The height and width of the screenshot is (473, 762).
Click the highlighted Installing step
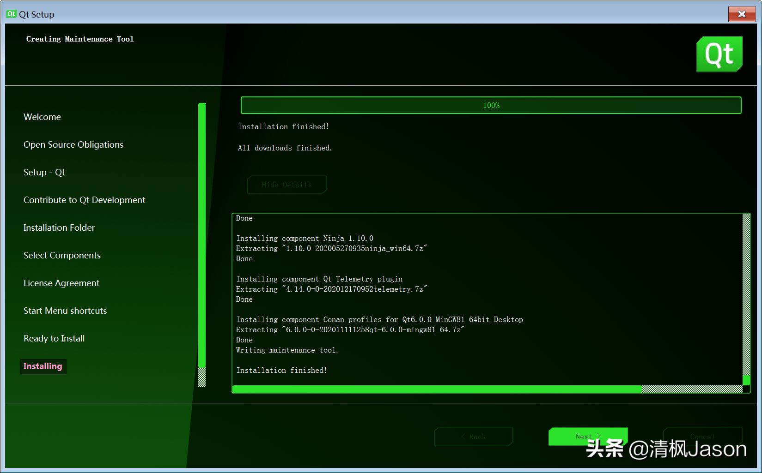pyautogui.click(x=43, y=366)
